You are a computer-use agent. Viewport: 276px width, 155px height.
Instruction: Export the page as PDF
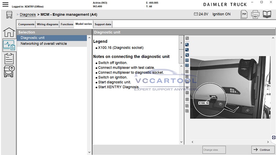[x=244, y=14]
